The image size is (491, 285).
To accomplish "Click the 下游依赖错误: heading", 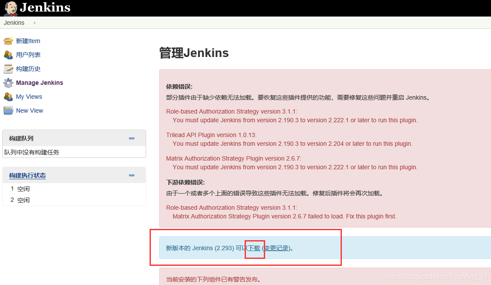I will click(185, 182).
